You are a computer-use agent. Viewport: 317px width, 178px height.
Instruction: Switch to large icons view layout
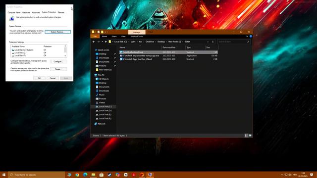250,135
